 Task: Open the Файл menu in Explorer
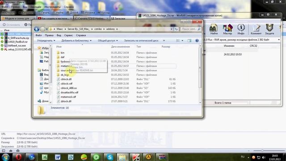point(38,35)
